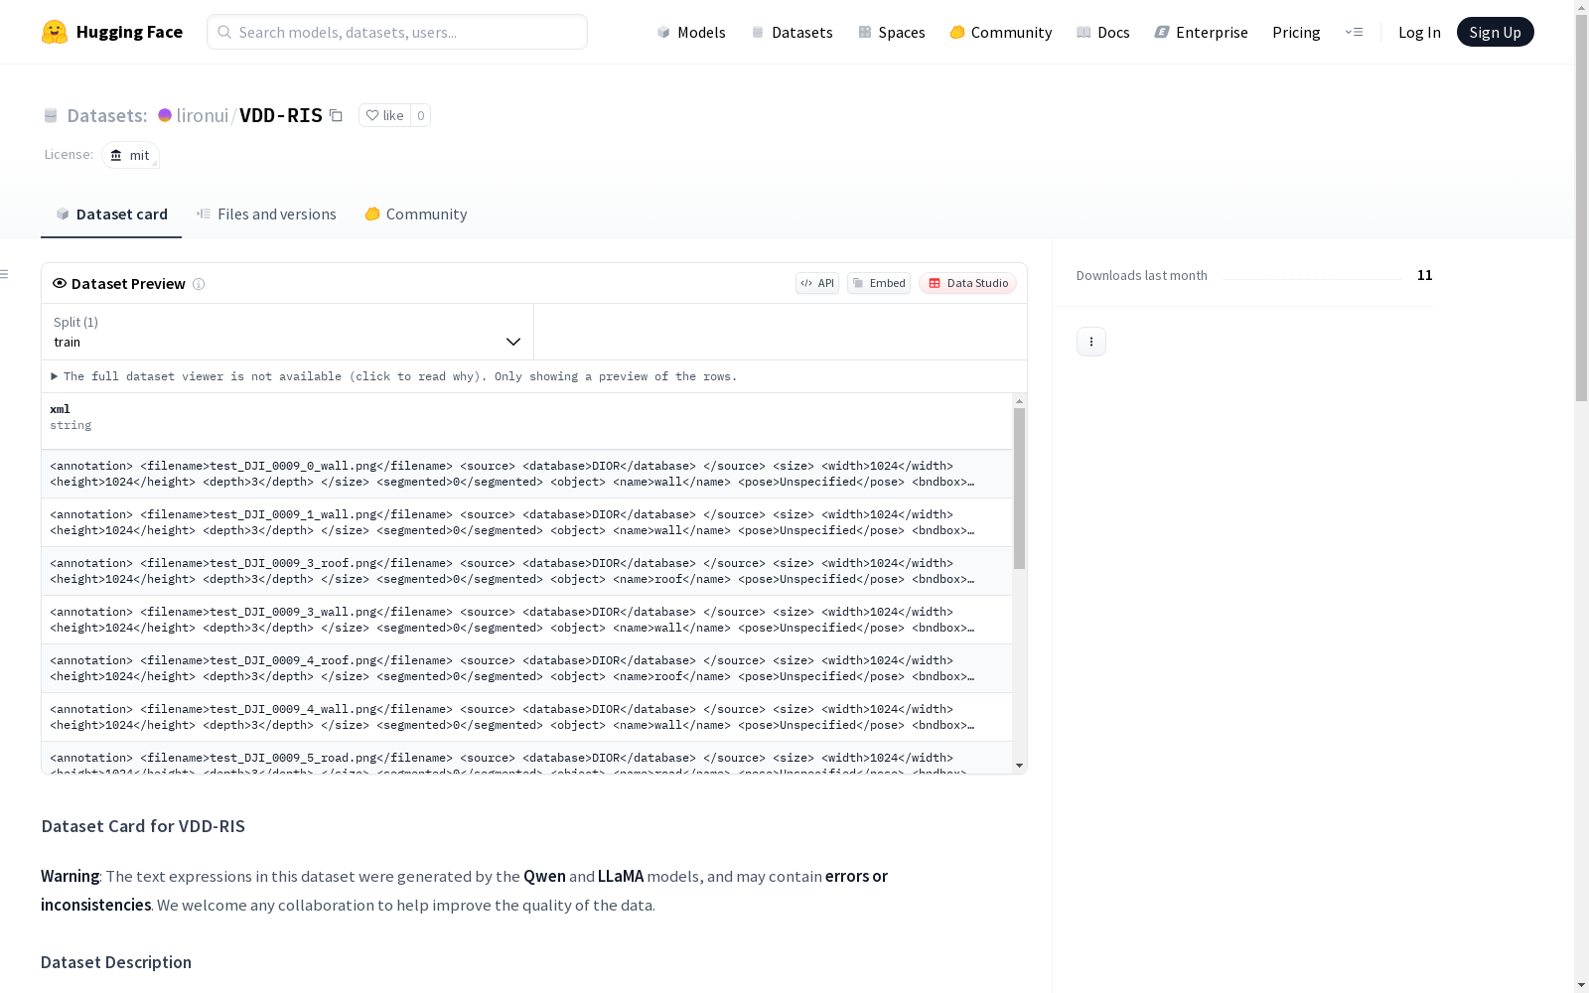Open Spaces in the top navigation

pyautogui.click(x=891, y=32)
